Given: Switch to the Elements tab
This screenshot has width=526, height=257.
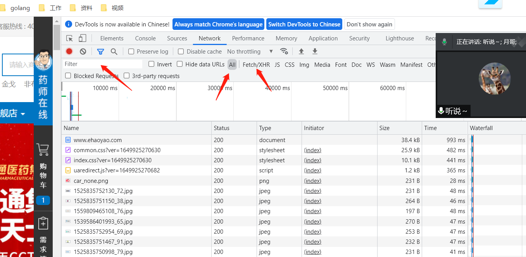Looking at the screenshot, I should (x=112, y=38).
